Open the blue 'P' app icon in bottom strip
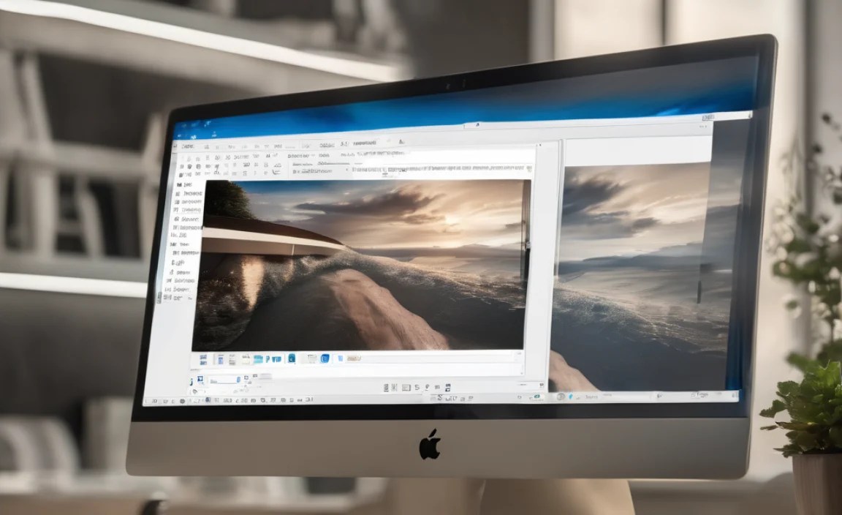This screenshot has width=842, height=515. coord(268,358)
